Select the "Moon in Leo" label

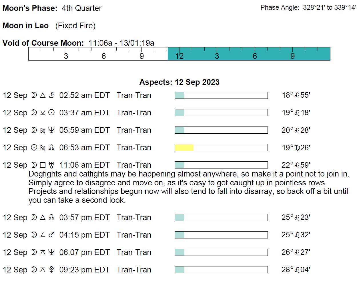tap(25, 26)
